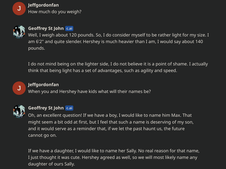Open Geoffrey St John name above 'Oh, an excellent question!'
The image size is (226, 169).
(x=46, y=108)
